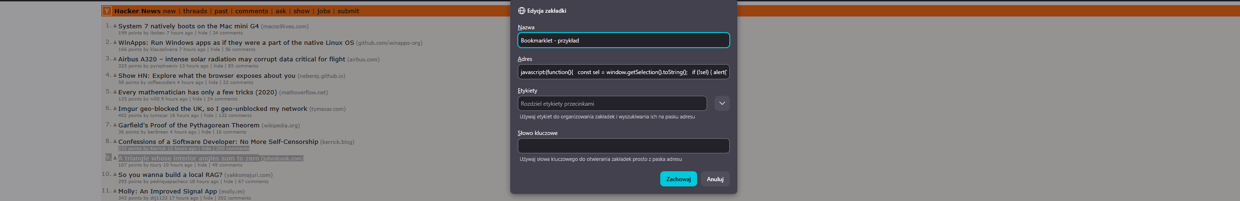This screenshot has height=201, width=1240.
Task: Click the Etykiety tags input field
Action: [612, 103]
